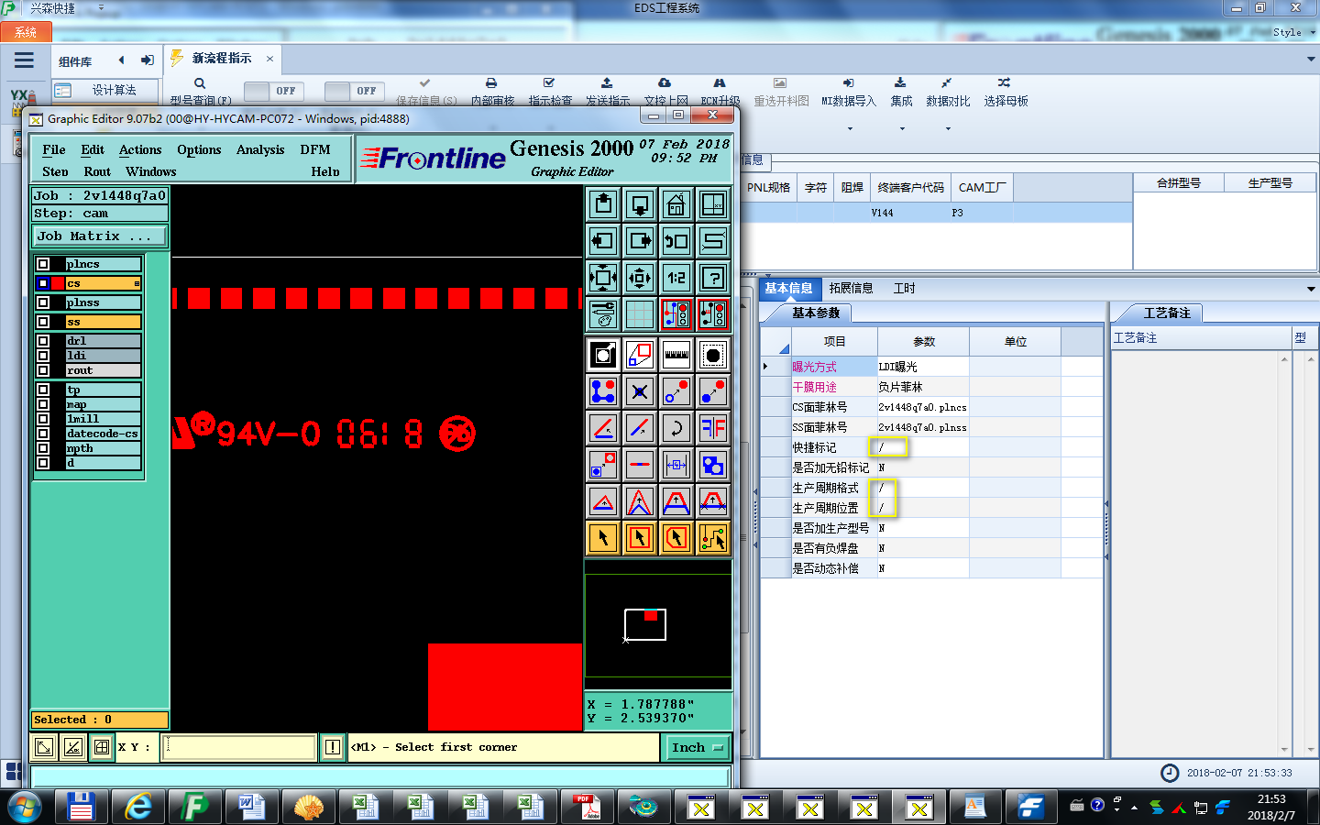Click the blue X delete-point icon
1320x825 pixels.
tap(640, 391)
